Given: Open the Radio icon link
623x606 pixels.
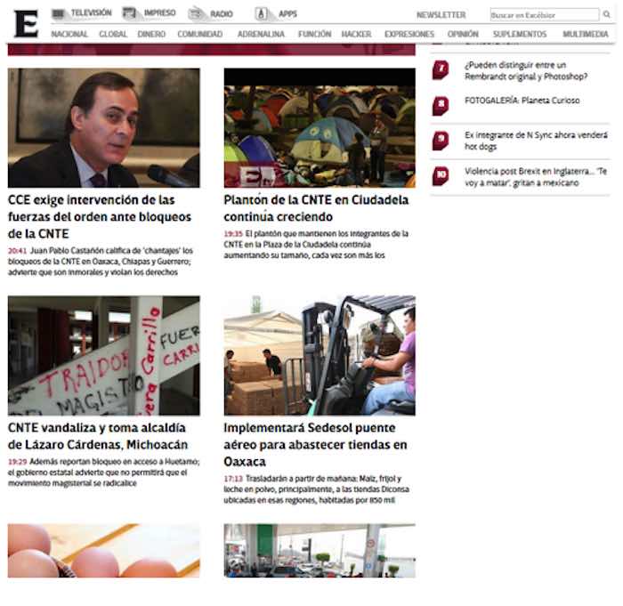Looking at the screenshot, I should tap(196, 14).
